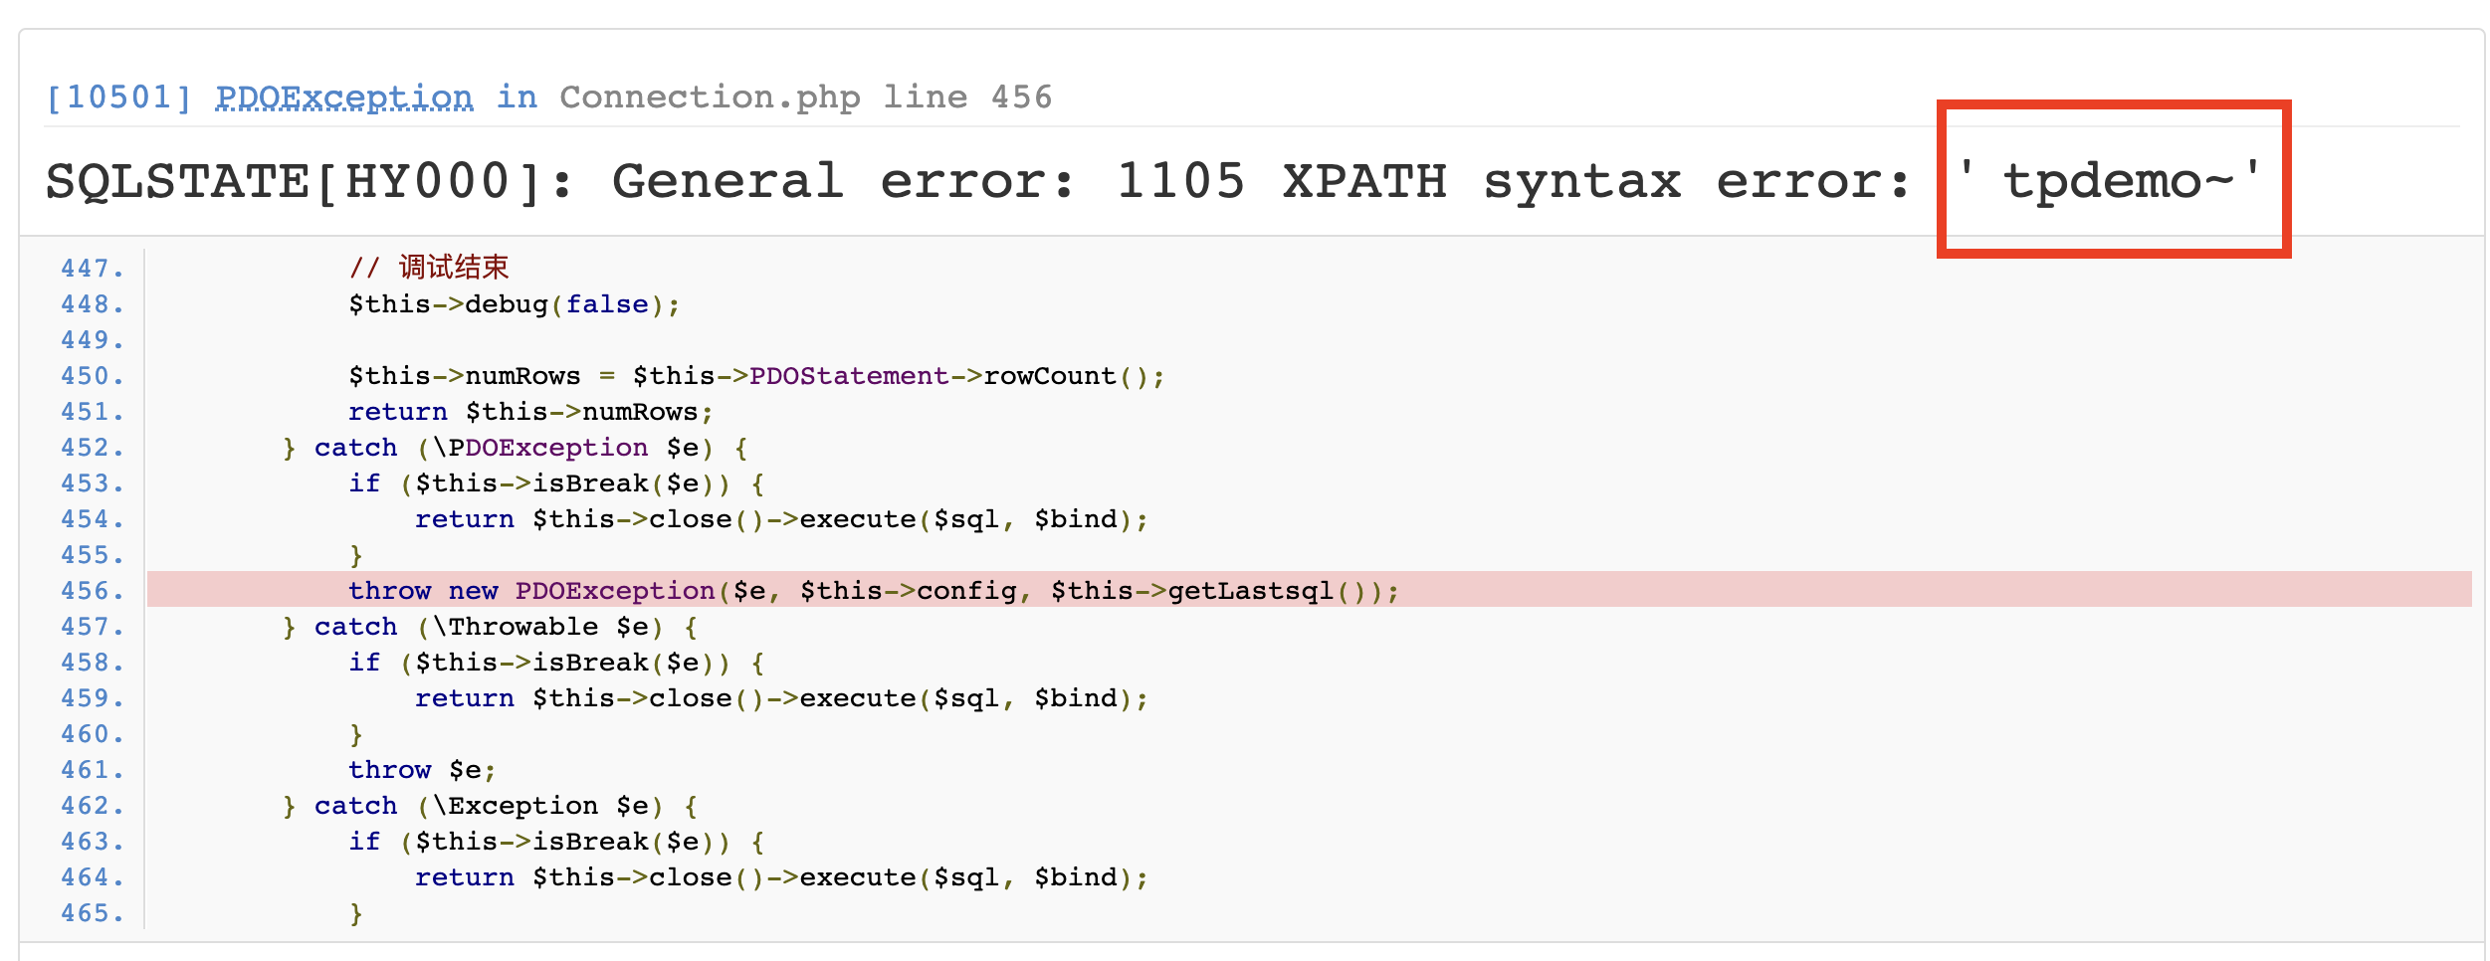Click the word 'in' in the header
This screenshot has height=961, width=2490.
(517, 96)
